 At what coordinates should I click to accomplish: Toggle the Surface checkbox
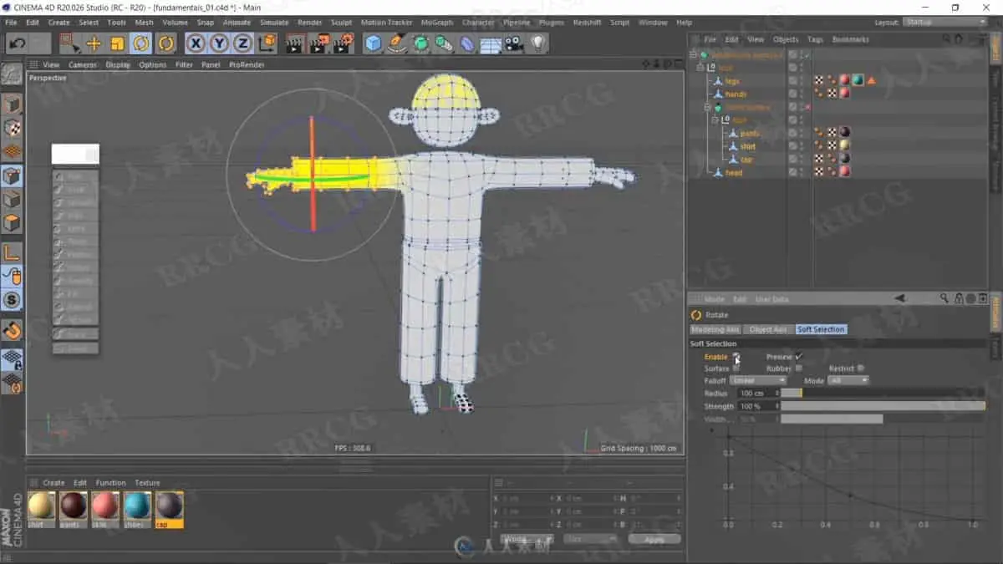(736, 368)
